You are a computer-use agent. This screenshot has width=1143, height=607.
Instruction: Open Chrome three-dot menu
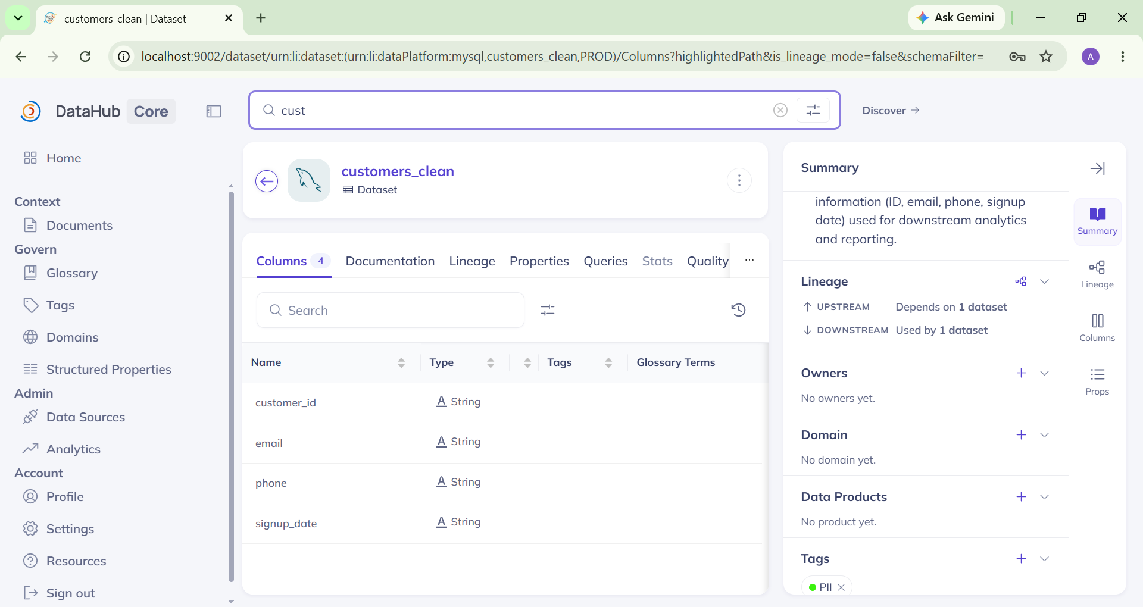pos(1123,57)
